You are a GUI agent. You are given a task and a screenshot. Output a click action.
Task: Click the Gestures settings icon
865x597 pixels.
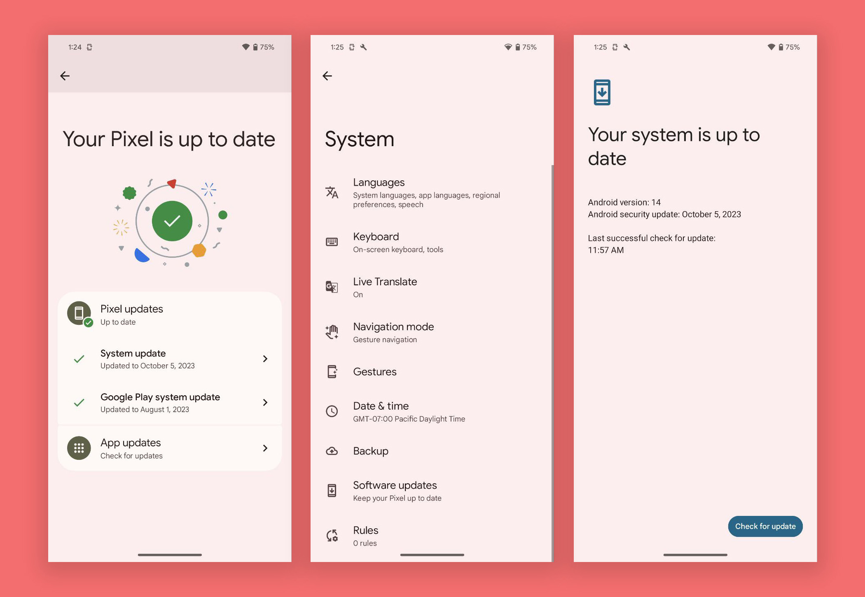(332, 371)
